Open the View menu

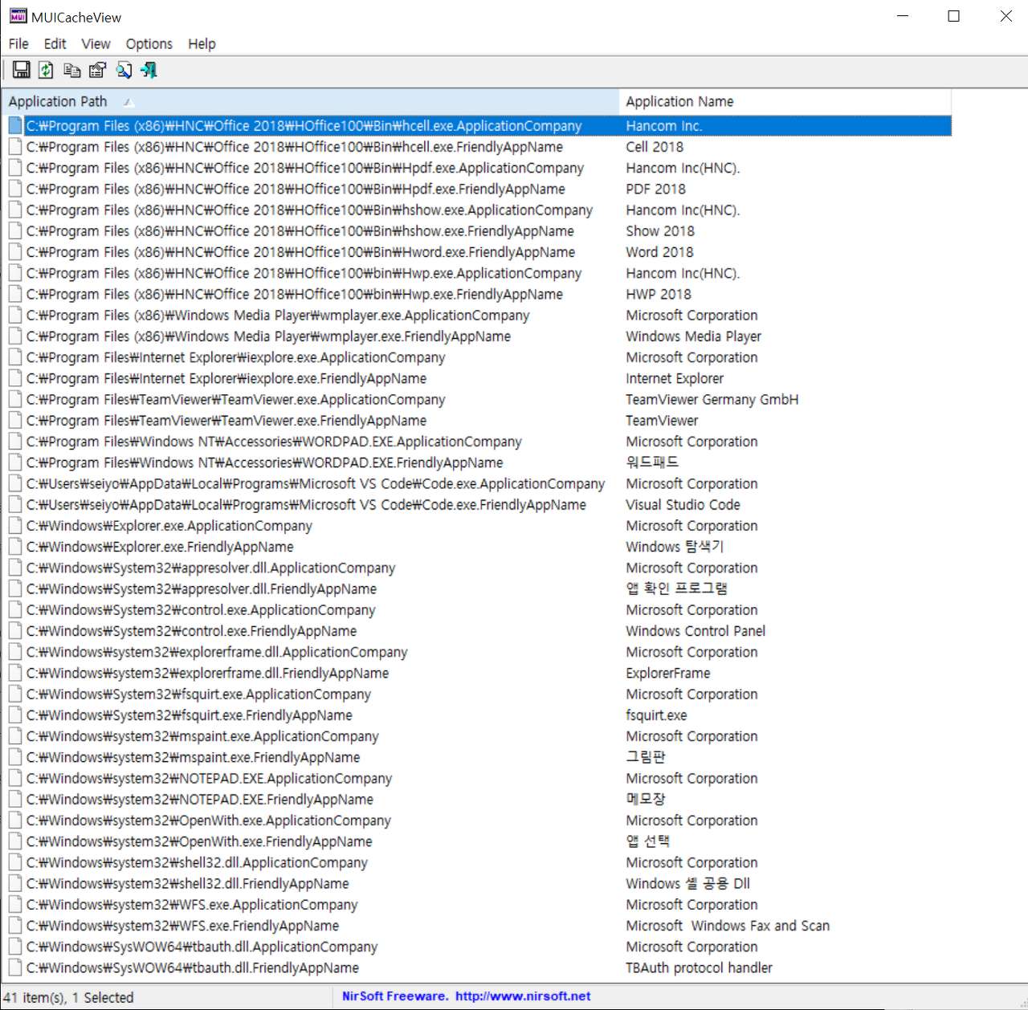96,43
